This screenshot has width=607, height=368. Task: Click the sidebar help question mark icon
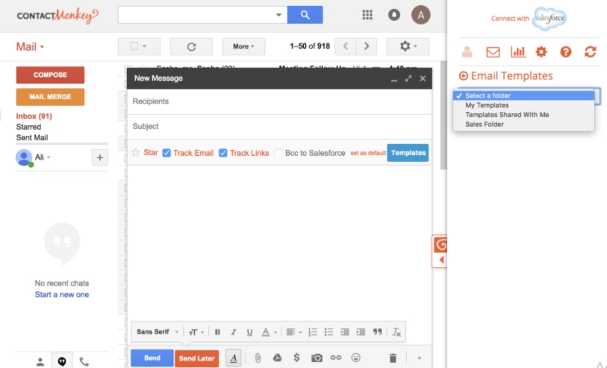coord(566,52)
